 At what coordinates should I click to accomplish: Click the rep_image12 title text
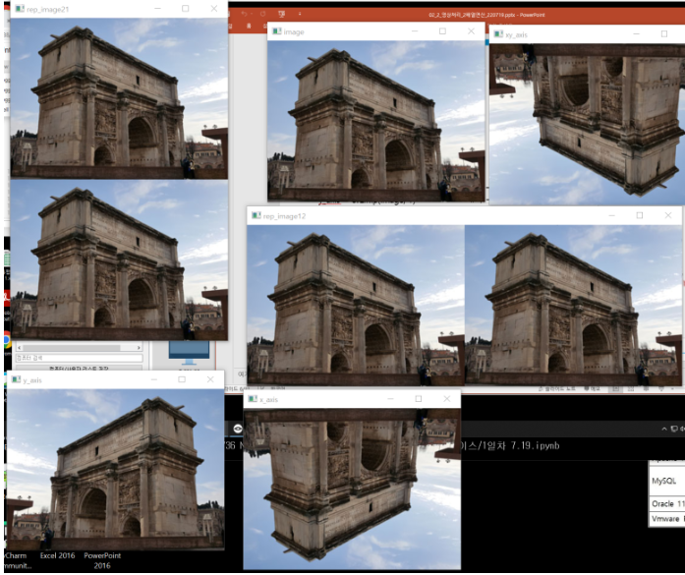[284, 216]
